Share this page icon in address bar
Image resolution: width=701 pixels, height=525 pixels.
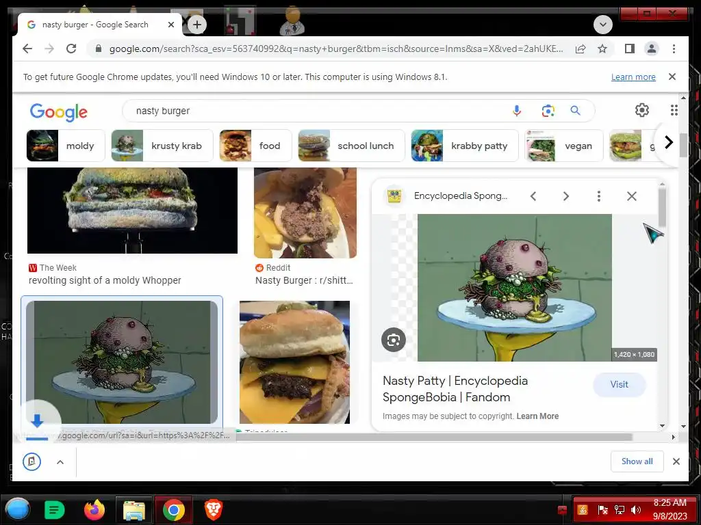click(x=581, y=49)
